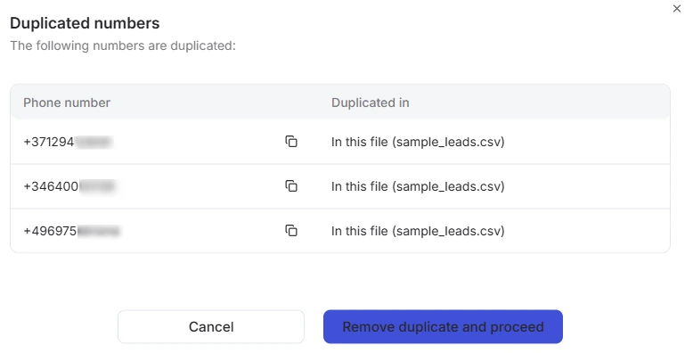The height and width of the screenshot is (353, 693).
Task: Click the +346400 number prefix text
Action: coord(51,186)
